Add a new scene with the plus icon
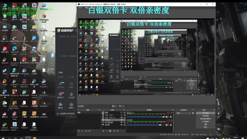Viewport: 247px width, 139px height. pos(79,131)
